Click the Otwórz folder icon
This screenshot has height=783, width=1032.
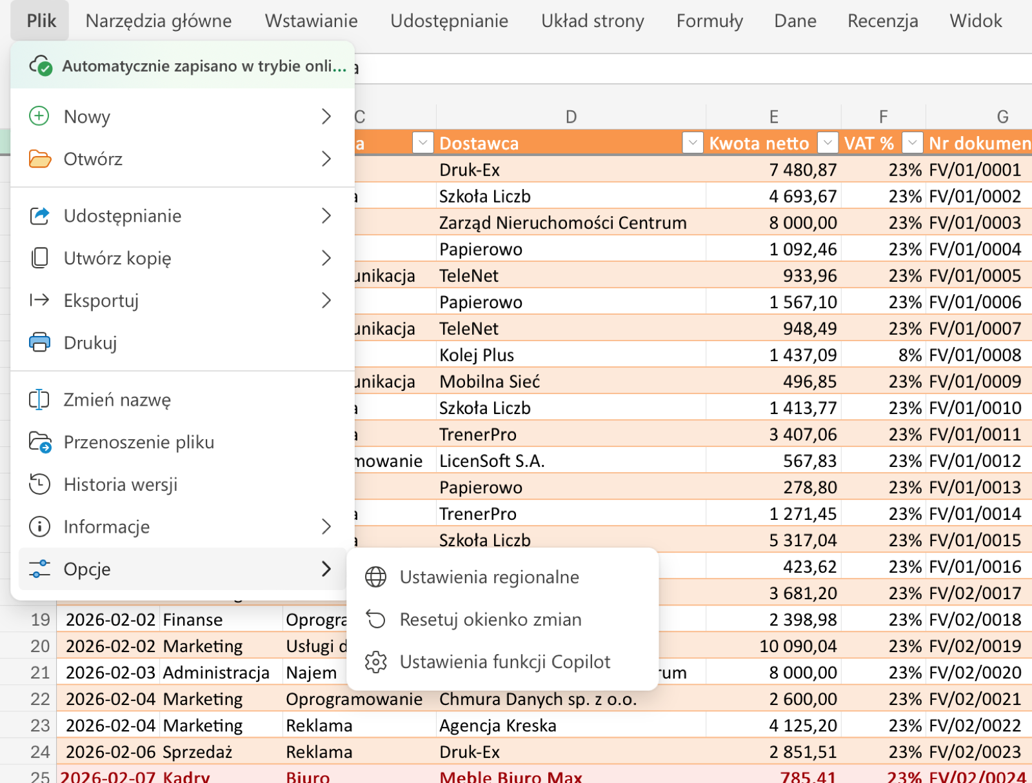coord(39,159)
